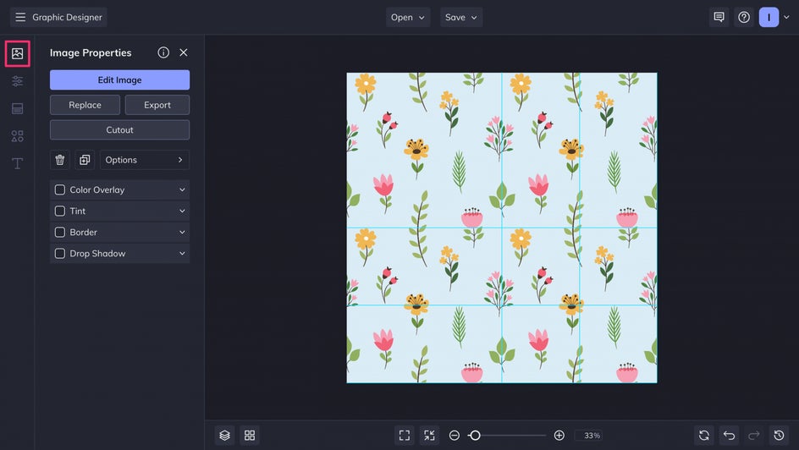The height and width of the screenshot is (450, 799).
Task: Open the Options submenu
Action: (144, 160)
